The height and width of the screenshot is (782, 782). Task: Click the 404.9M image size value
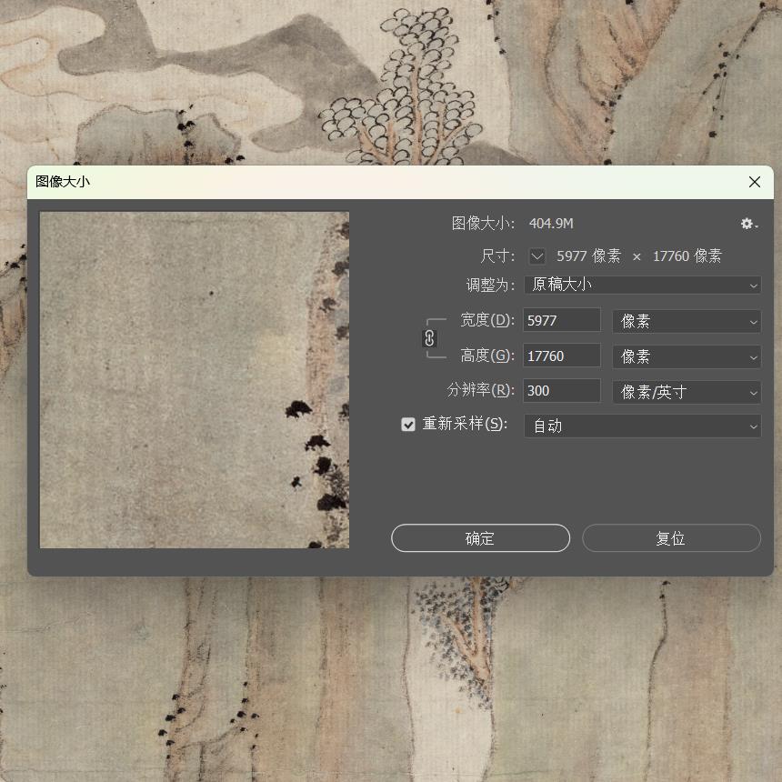(551, 224)
